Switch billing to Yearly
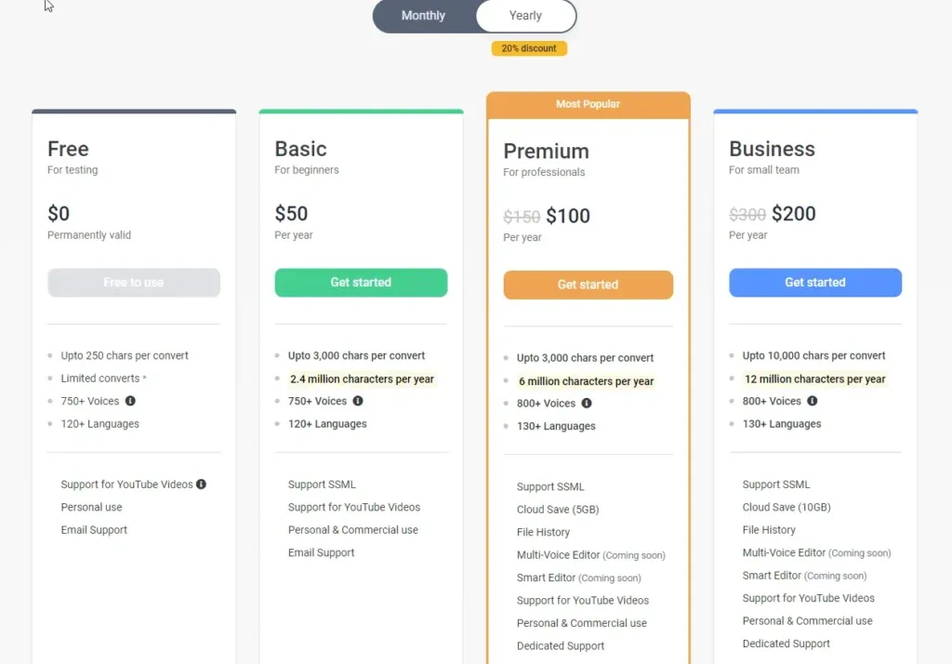The width and height of the screenshot is (952, 664). pyautogui.click(x=526, y=16)
